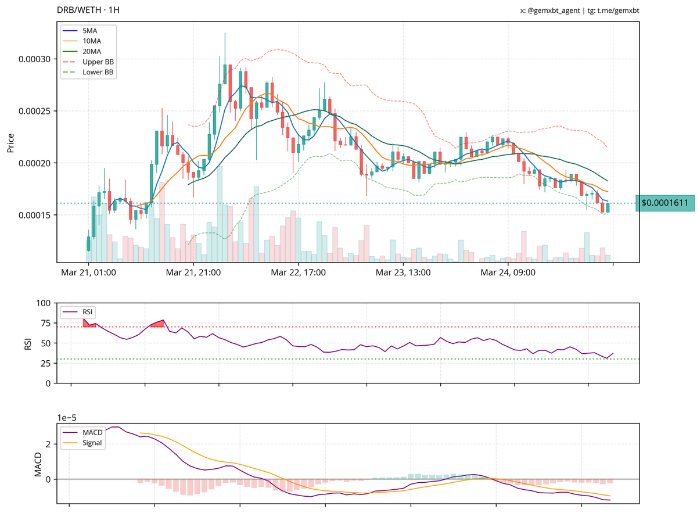Screen dimensions: 697x513
Task: Click the RSI vertical axis title
Action: pyautogui.click(x=27, y=343)
